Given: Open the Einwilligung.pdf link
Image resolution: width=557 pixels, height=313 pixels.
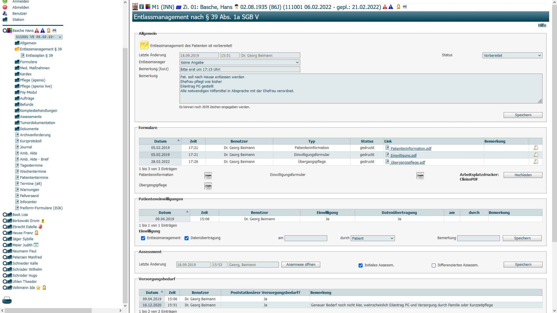Looking at the screenshot, I should (x=403, y=156).
